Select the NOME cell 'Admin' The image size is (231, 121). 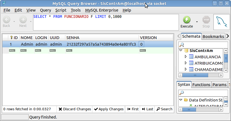[x=27, y=44]
